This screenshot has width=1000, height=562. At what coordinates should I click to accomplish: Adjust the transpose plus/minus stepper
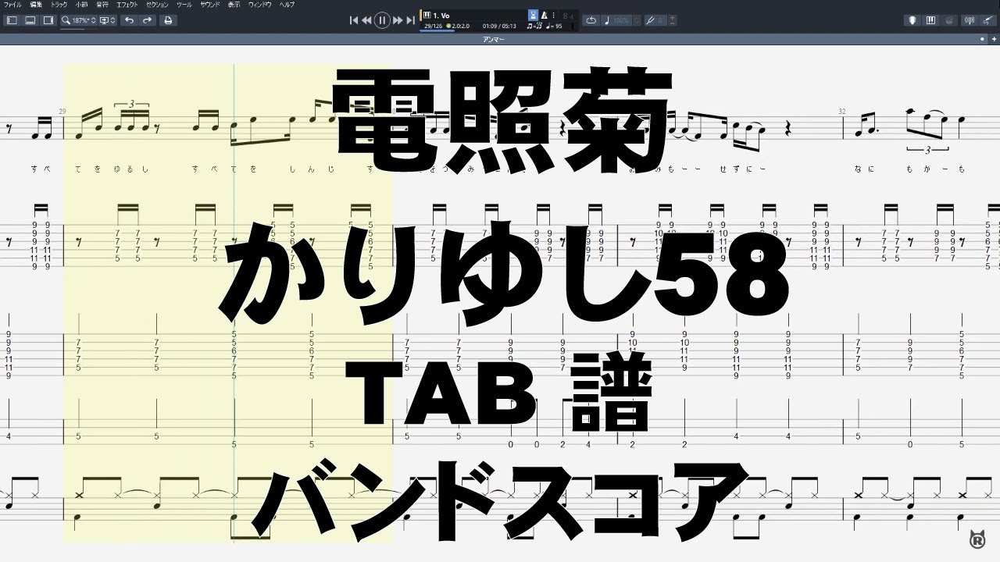tap(673, 20)
